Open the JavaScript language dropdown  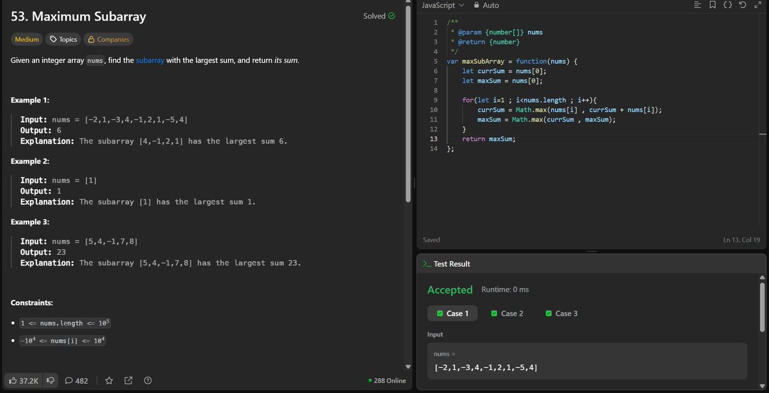443,5
